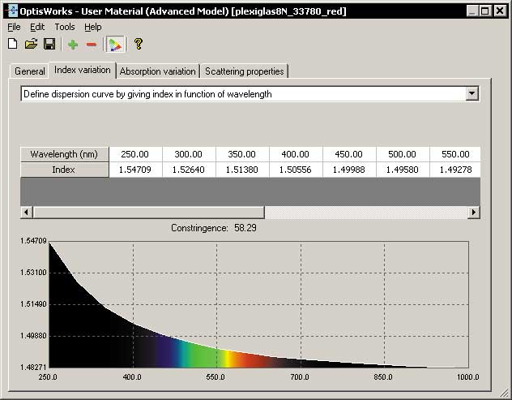Switch to the General tab
This screenshot has width=512, height=400.
pyautogui.click(x=30, y=71)
